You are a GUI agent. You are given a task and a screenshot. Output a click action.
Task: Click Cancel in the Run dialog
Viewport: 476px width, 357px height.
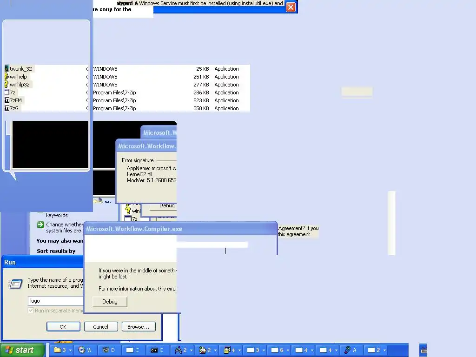(100, 327)
